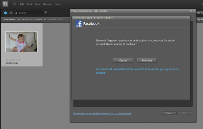Click the photo date 3/9/2011 text

click(12, 63)
